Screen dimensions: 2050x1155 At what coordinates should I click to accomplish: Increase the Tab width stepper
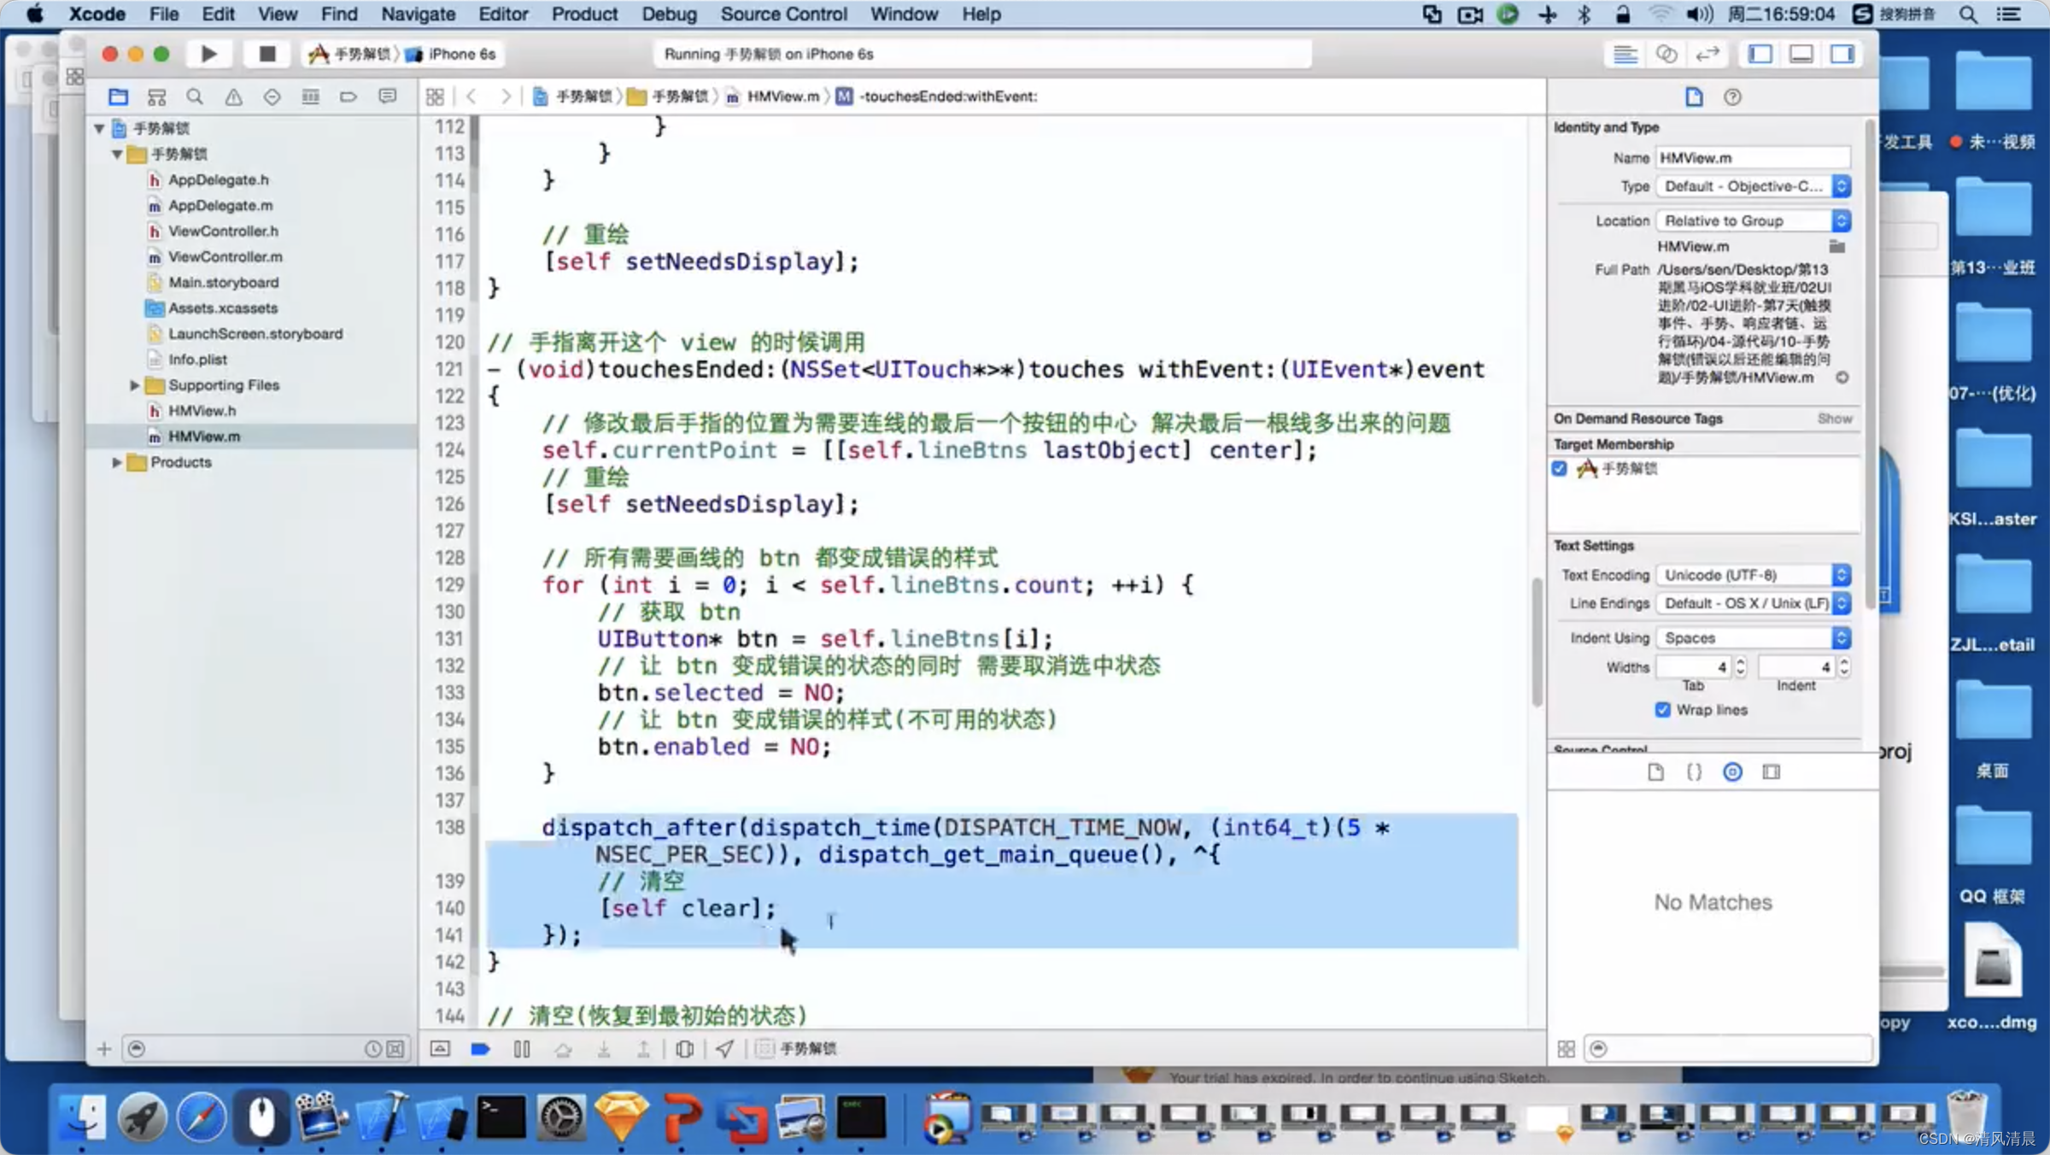point(1741,662)
